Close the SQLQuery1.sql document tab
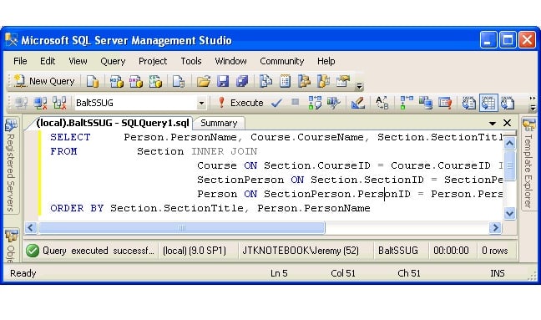Viewport: 541px width, 320px height. tap(507, 123)
